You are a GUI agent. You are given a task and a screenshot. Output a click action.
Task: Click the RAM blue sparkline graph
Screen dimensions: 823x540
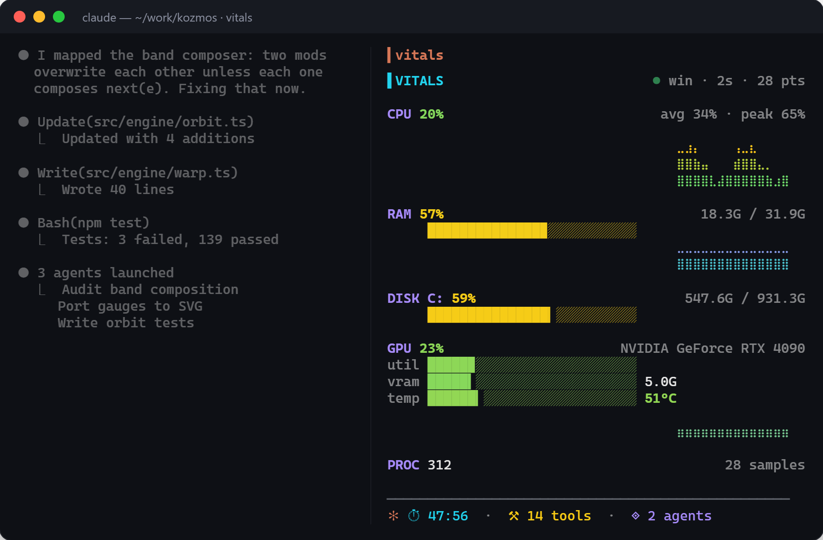(733, 260)
